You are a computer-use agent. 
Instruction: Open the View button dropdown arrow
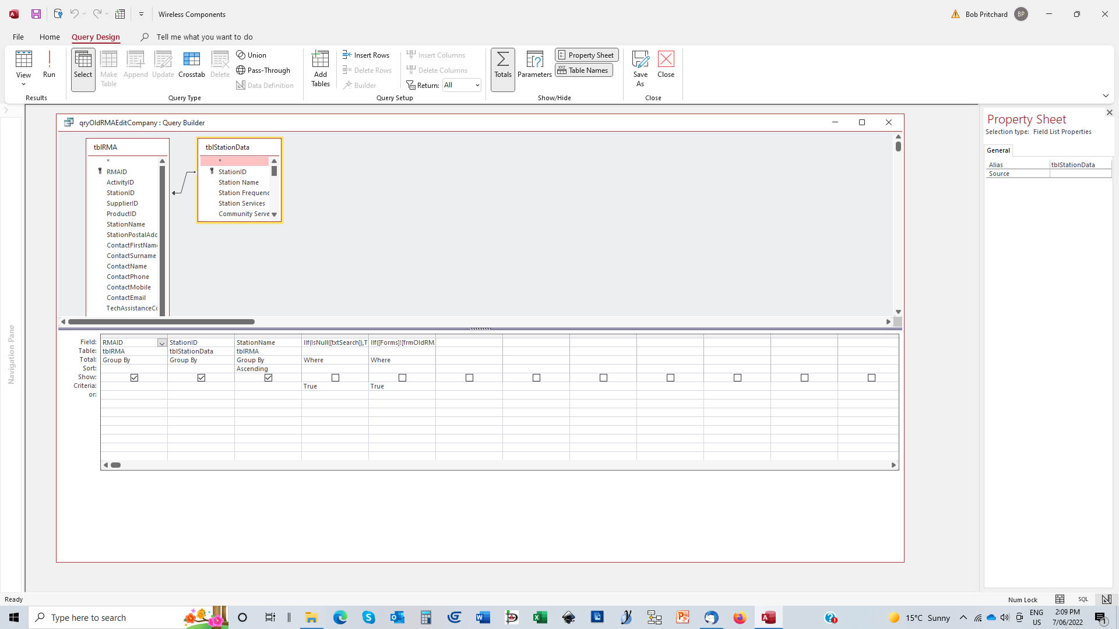point(23,84)
